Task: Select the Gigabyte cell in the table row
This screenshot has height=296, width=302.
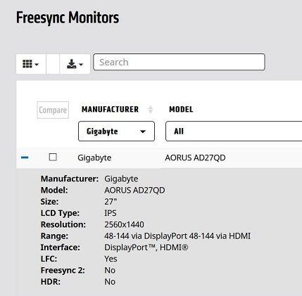Action: coord(94,157)
